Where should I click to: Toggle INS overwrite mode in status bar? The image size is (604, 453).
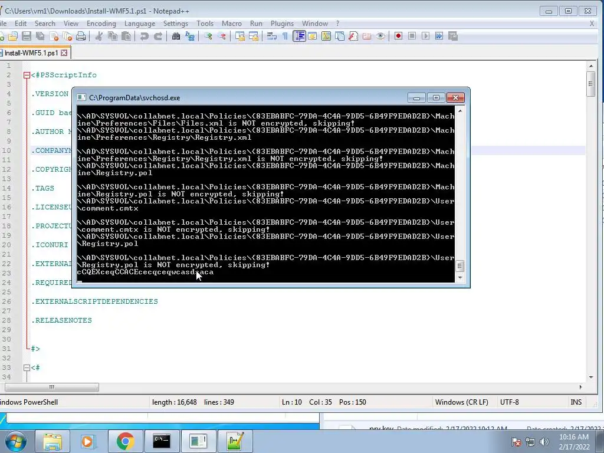click(x=576, y=402)
